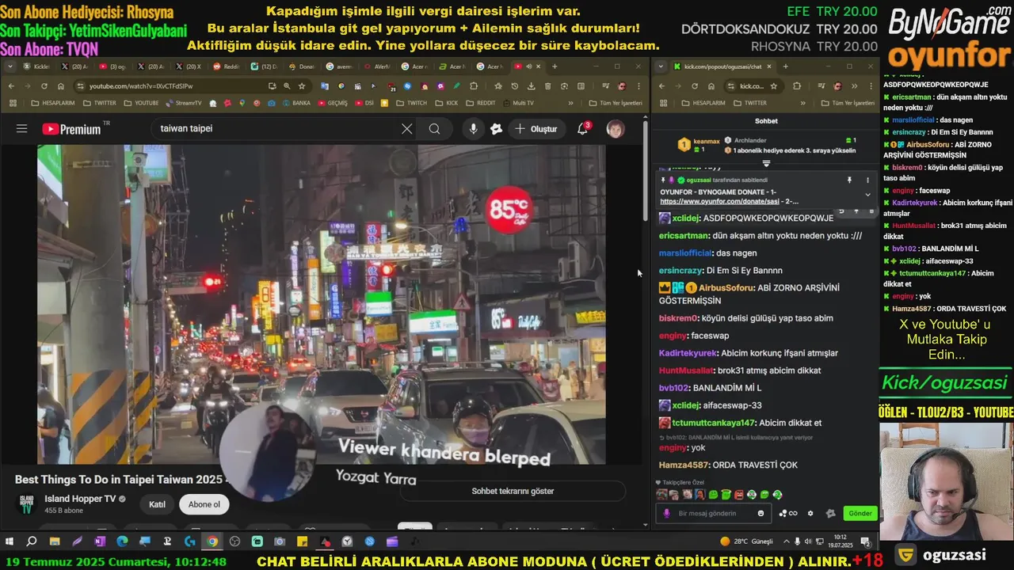Screen dimensions: 1014x570
Task: Open the pinned message three-dot options
Action: tap(867, 180)
